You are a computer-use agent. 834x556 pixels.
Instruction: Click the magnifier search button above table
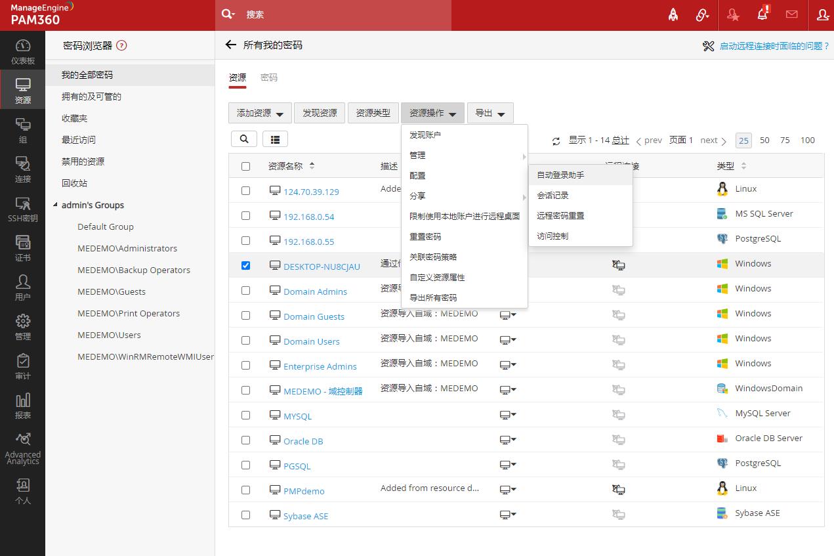pos(244,139)
